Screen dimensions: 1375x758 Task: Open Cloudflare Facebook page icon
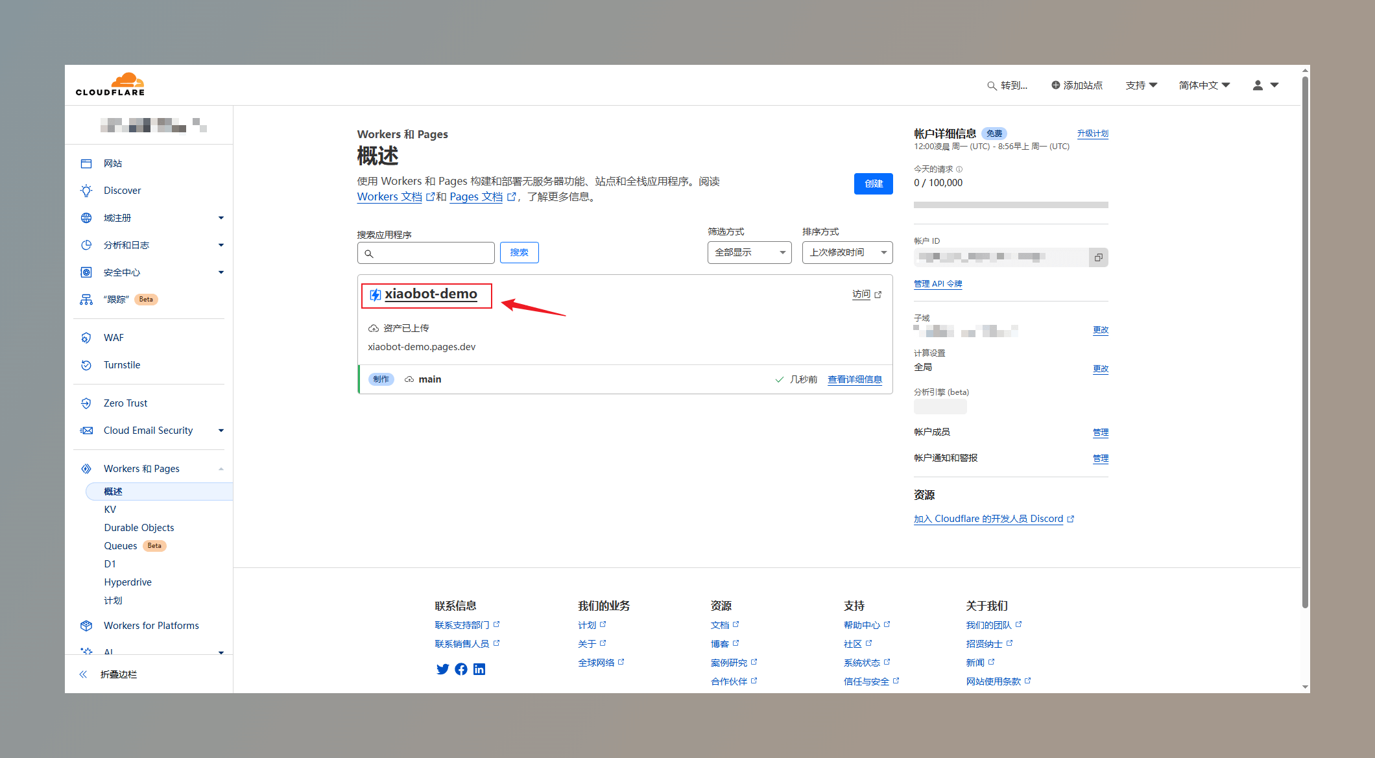(461, 669)
